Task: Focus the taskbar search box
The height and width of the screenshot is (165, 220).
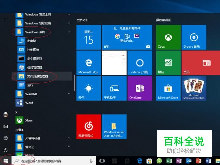Action: pos(54,161)
